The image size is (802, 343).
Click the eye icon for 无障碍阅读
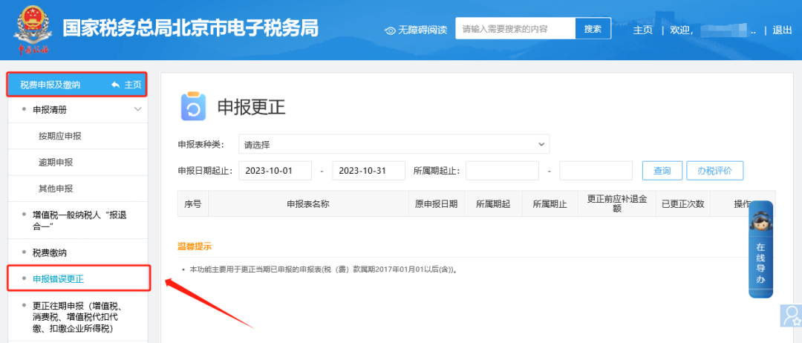coord(391,30)
